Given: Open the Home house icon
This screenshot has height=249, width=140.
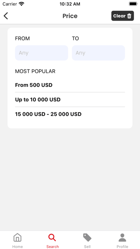Looking at the screenshot, I should pos(17,238).
